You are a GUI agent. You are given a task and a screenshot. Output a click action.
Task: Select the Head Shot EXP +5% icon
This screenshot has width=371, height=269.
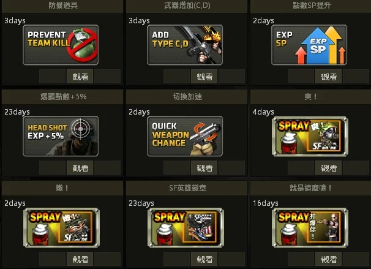point(61,136)
